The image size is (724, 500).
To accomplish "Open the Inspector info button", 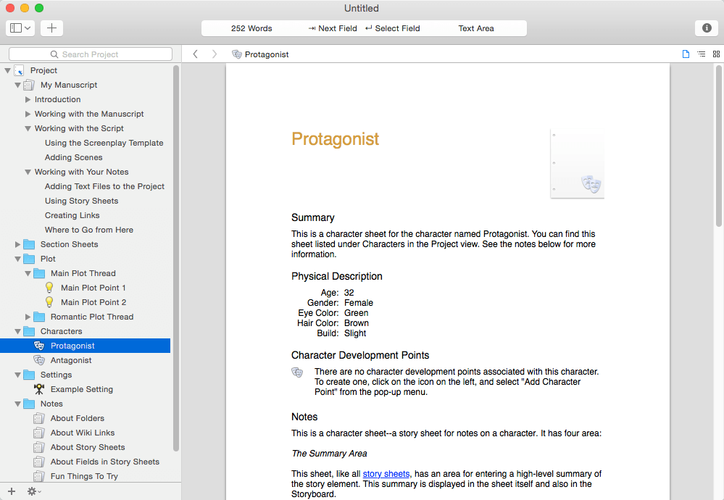I will pyautogui.click(x=707, y=28).
